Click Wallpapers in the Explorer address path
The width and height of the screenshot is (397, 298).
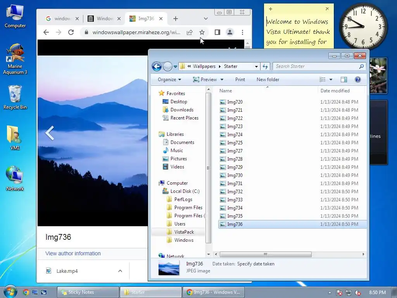(204, 66)
